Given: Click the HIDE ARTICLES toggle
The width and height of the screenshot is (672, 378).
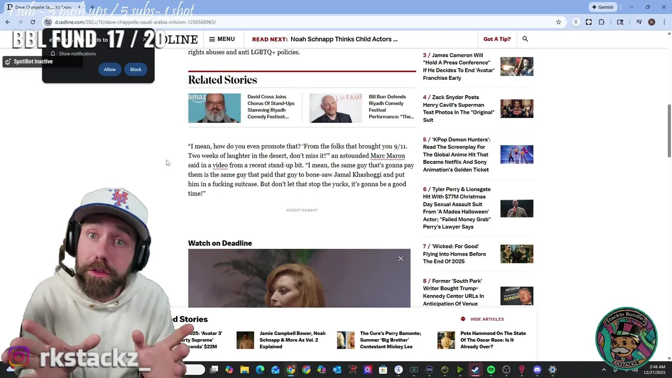Looking at the screenshot, I should (x=482, y=319).
